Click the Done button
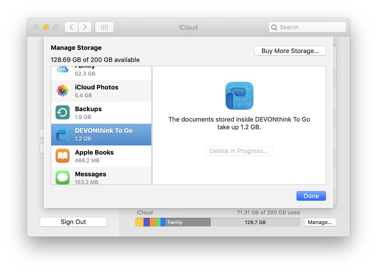Screen dimensions: 377x272 tap(311, 196)
